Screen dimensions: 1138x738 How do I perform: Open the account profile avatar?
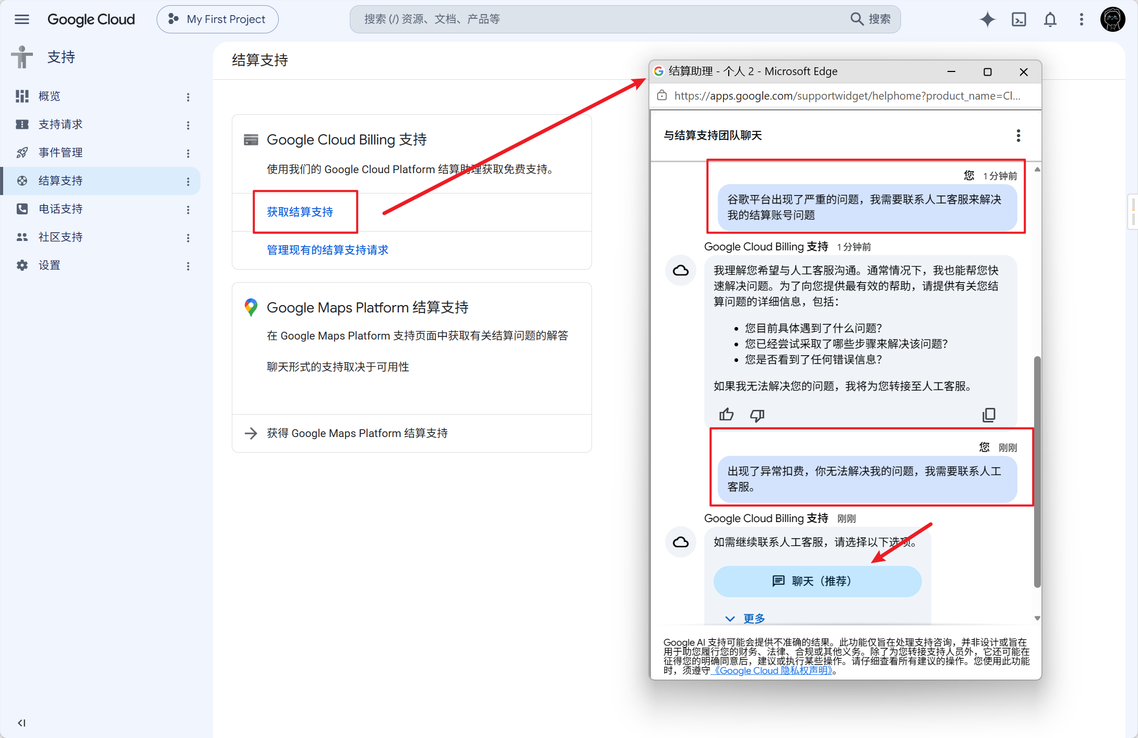point(1112,19)
